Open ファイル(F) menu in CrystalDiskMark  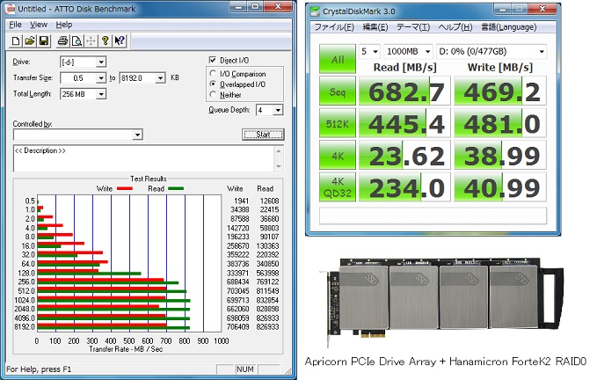point(333,27)
